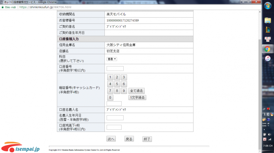Focus the PIN display field below keypad
Screen dimensions: 274x153
point(114,104)
